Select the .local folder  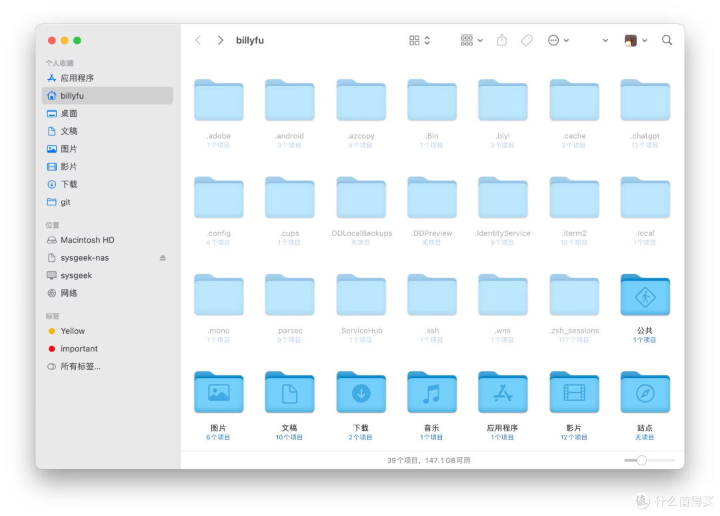point(645,197)
